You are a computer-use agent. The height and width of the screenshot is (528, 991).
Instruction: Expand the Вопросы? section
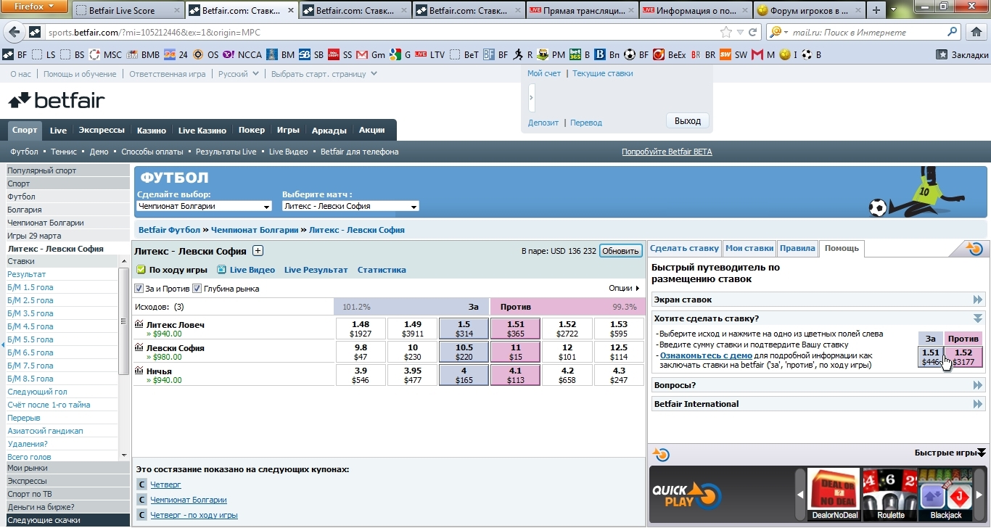(x=818, y=385)
